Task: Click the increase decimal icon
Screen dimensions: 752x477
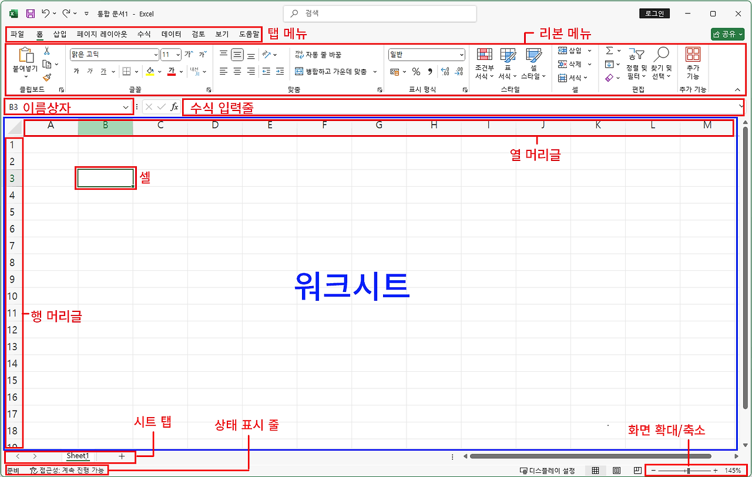Action: click(445, 72)
